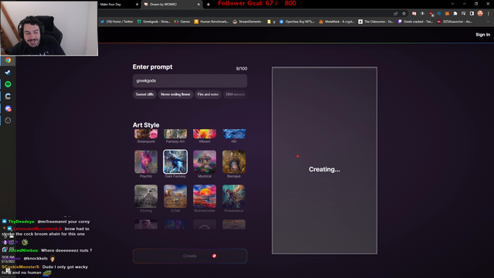Open the bottom circular taskbar app icon
Image resolution: width=494 pixels, height=278 pixels.
8,120
